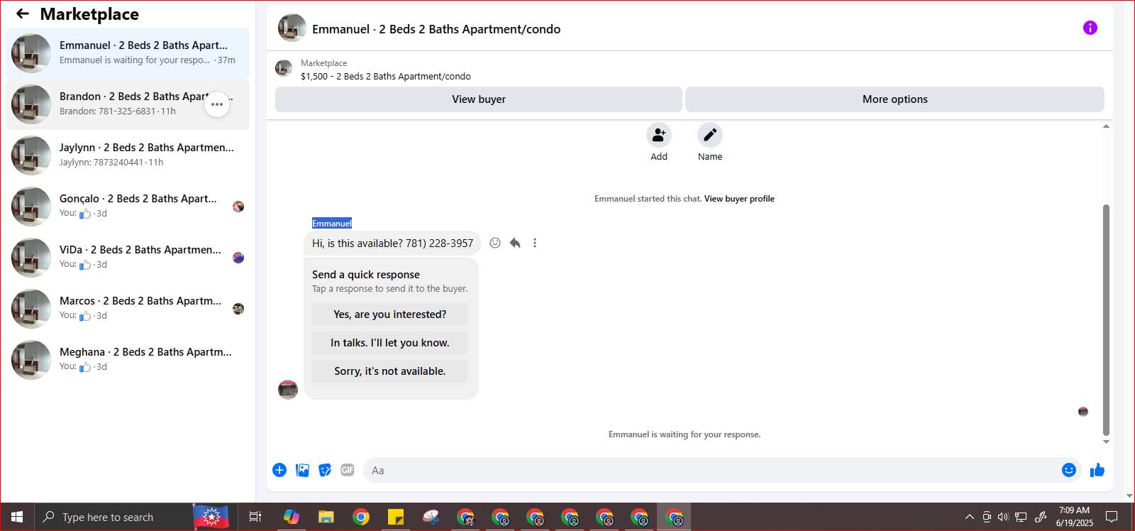Open the Windows Start menu
Viewport: 1135px width, 531px height.
click(17, 517)
